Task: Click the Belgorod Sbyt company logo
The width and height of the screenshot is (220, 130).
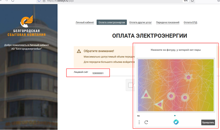Action: pyautogui.click(x=26, y=22)
